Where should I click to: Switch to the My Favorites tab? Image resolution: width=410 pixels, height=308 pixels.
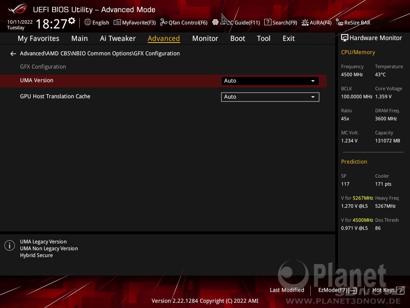click(38, 38)
